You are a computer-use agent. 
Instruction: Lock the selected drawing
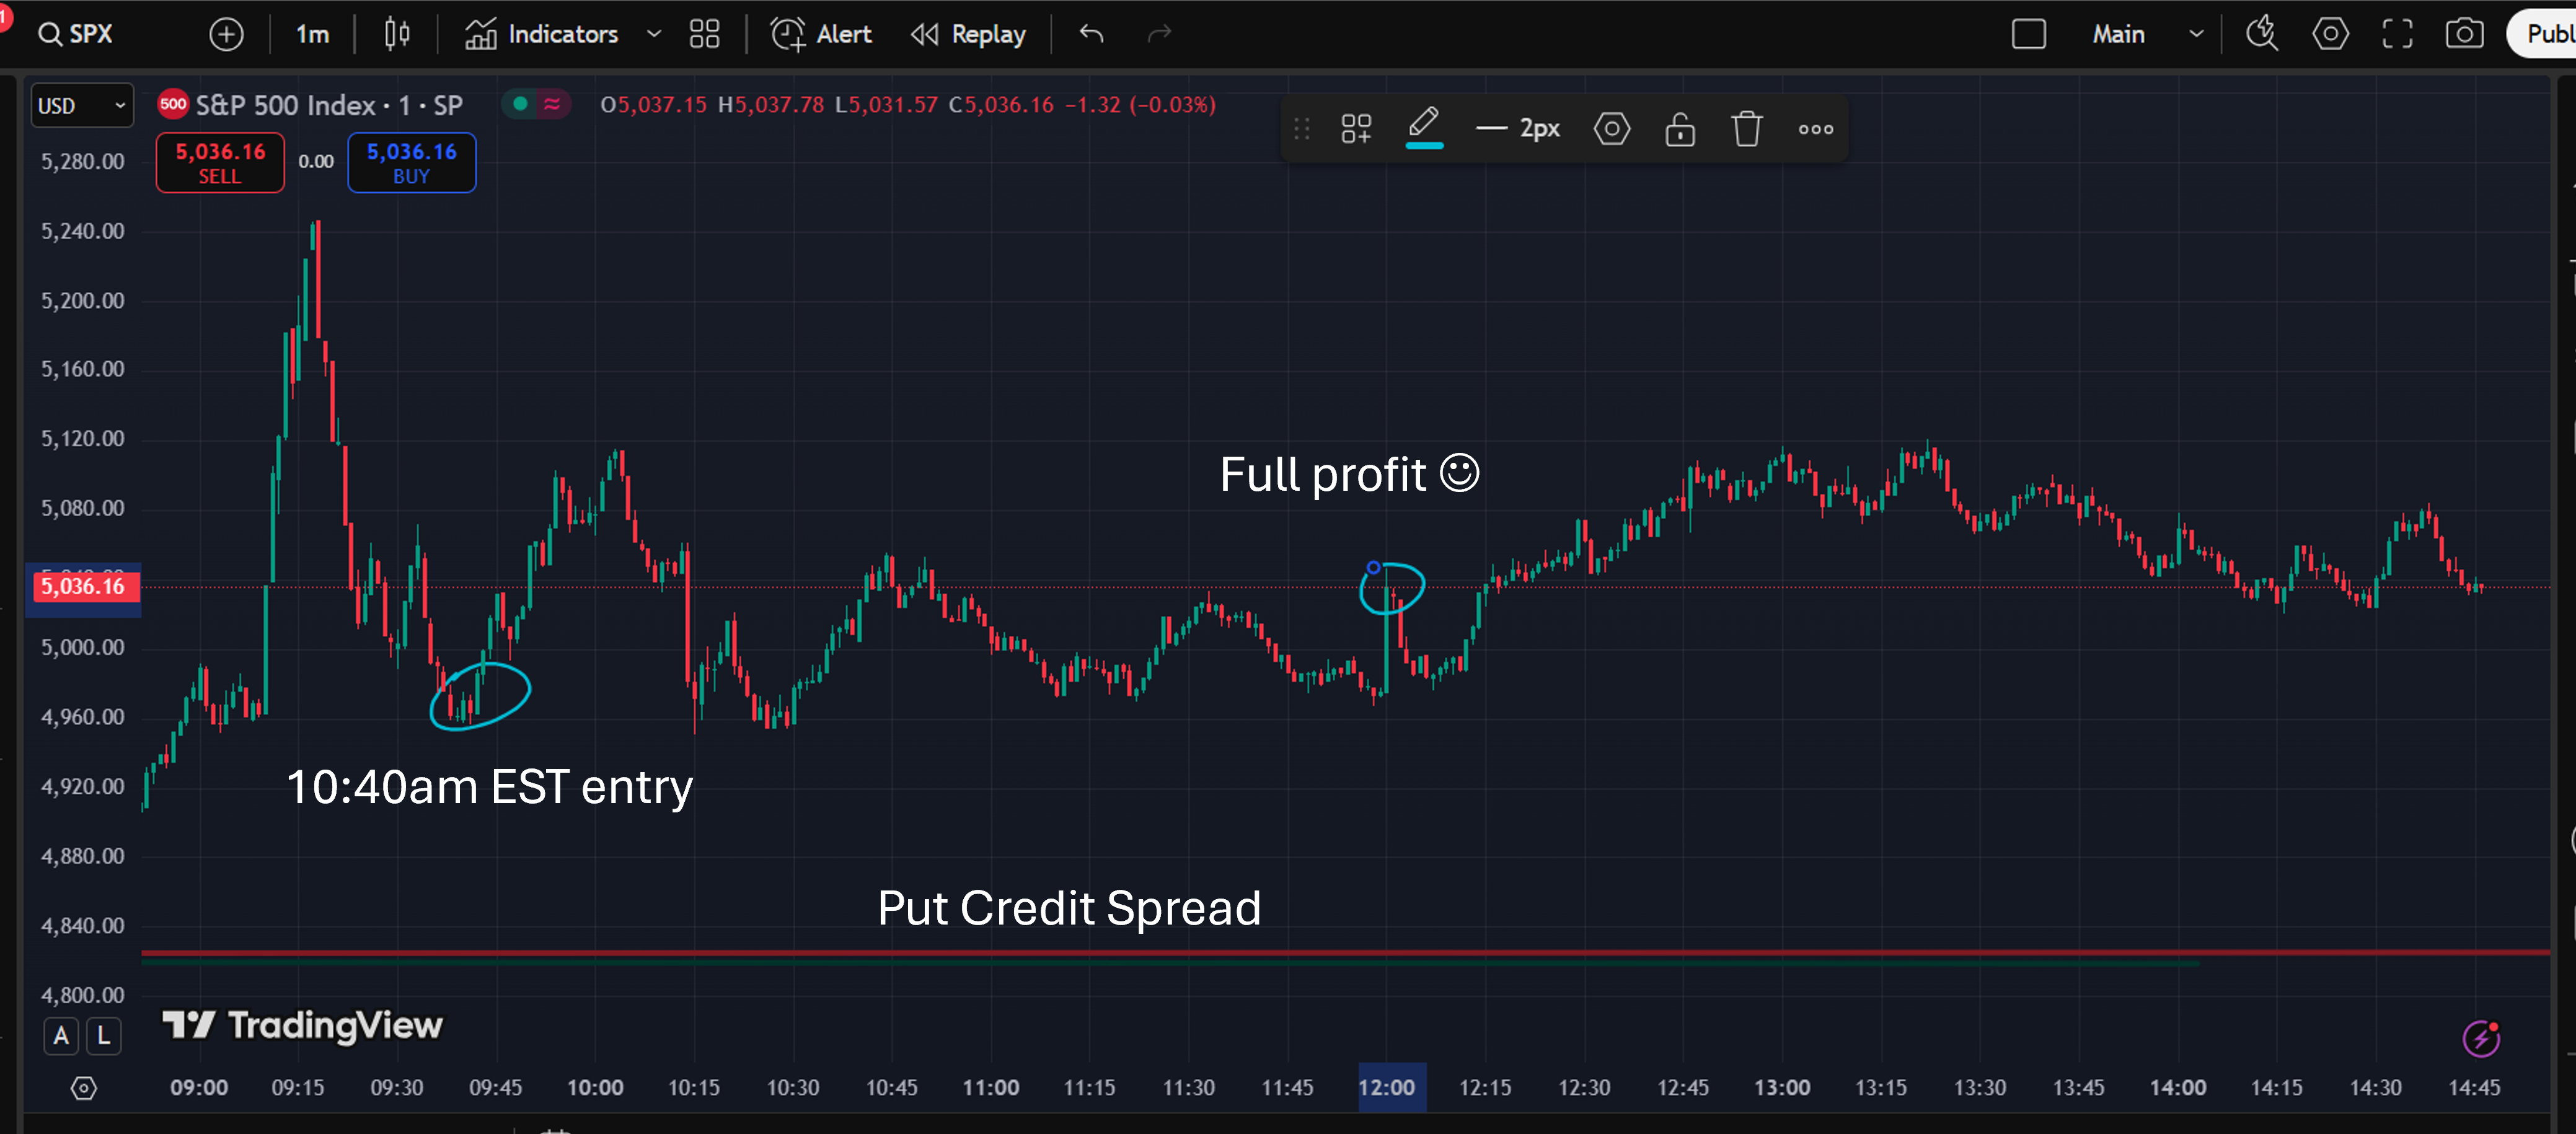(x=1680, y=129)
